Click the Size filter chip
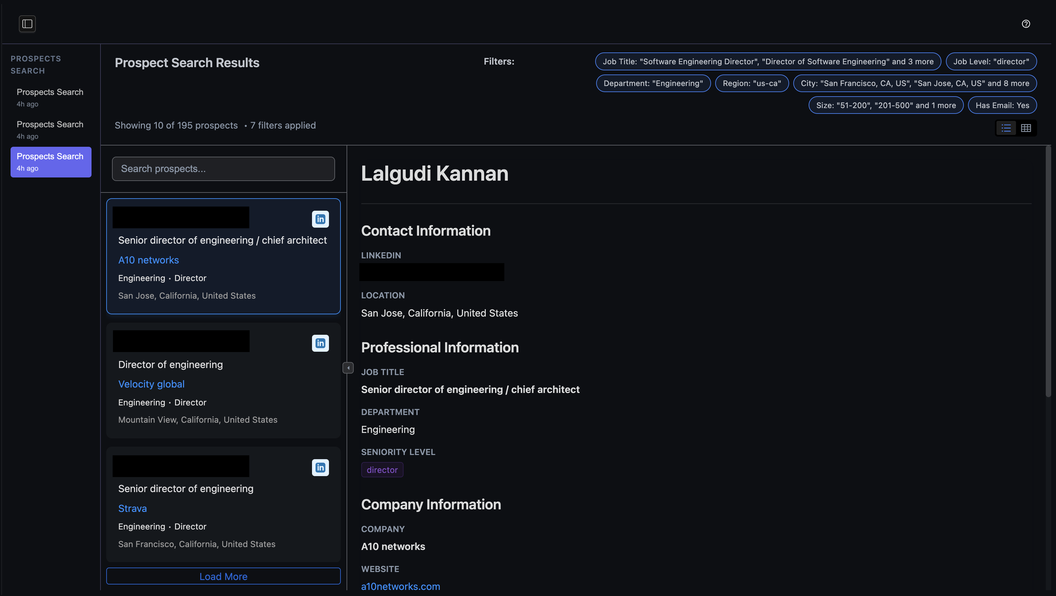The height and width of the screenshot is (596, 1056). pos(886,105)
